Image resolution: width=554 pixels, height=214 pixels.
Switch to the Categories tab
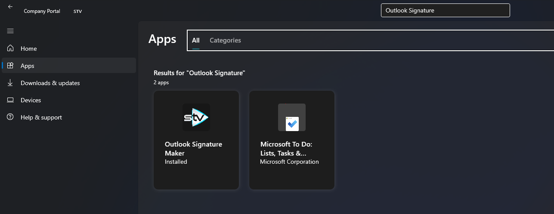pyautogui.click(x=225, y=40)
